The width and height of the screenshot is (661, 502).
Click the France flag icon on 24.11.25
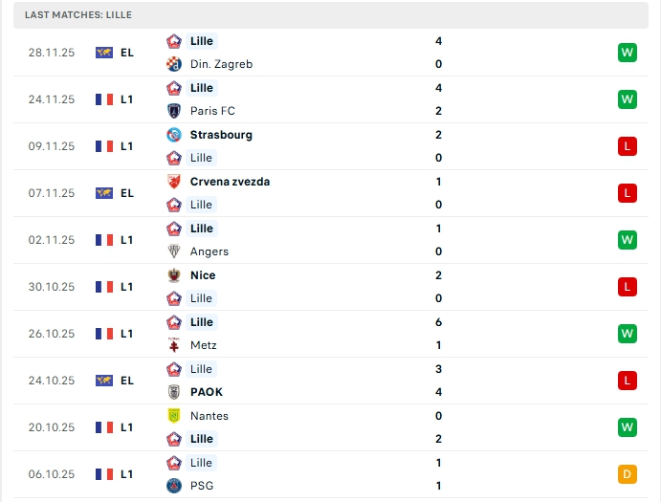[104, 99]
